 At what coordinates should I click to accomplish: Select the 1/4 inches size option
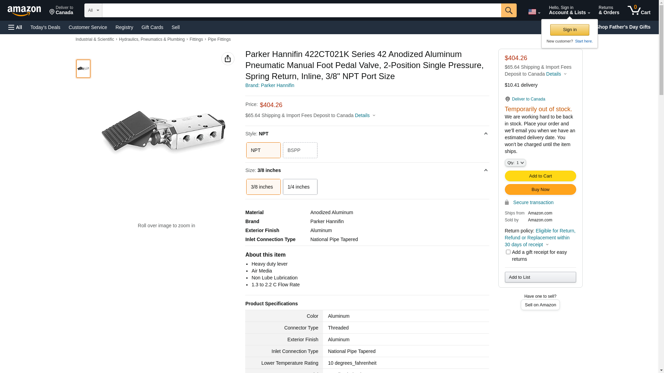pos(300,187)
